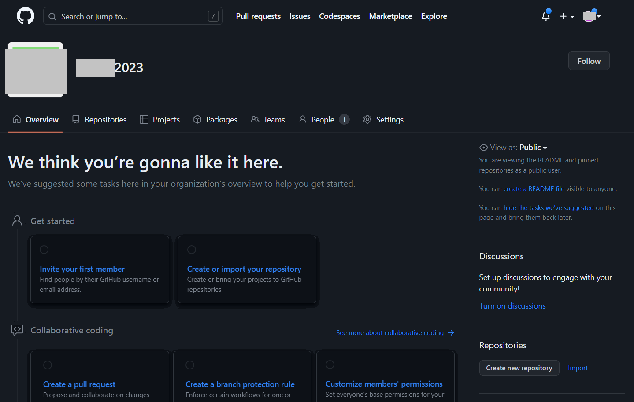The image size is (634, 402).
Task: Click arrow icon after collaborative coding link
Action: [451, 333]
